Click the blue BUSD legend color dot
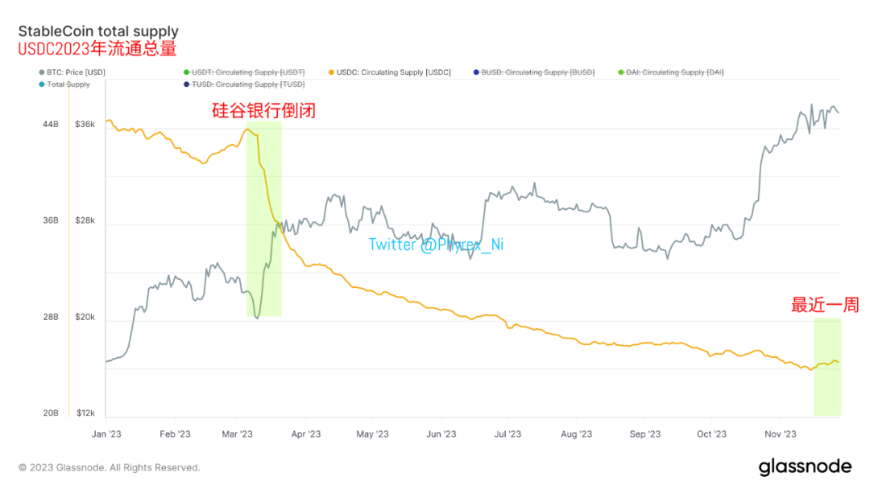This screenshot has width=870, height=489. tap(476, 72)
